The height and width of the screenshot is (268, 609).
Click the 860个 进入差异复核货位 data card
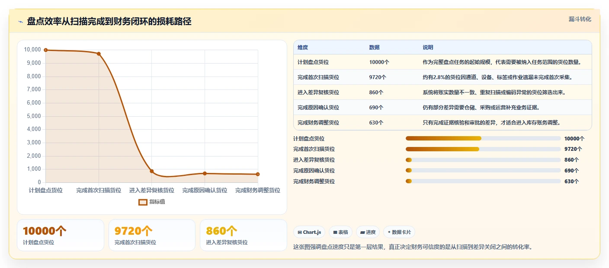pyautogui.click(x=244, y=235)
